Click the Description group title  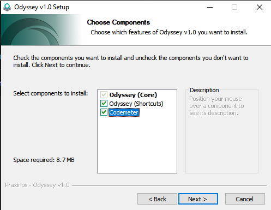coord(204,90)
